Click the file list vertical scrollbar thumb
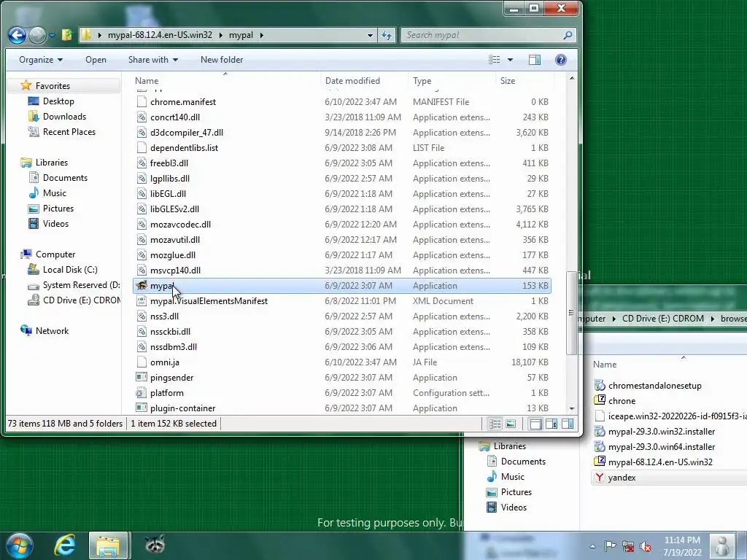747x560 pixels. pos(572,313)
